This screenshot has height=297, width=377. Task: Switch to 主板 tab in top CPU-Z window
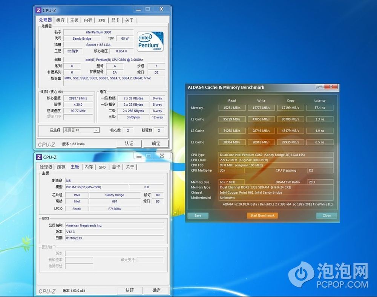tap(74, 20)
